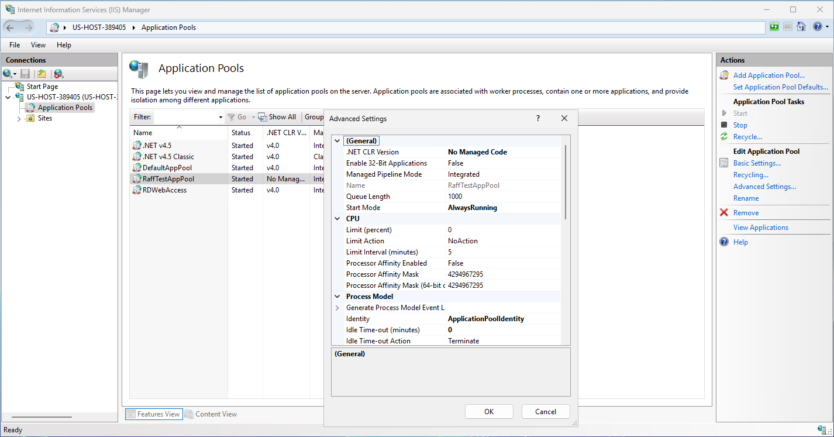Click Cancel in Advanced Settings
Image resolution: width=834 pixels, height=437 pixels.
click(546, 412)
